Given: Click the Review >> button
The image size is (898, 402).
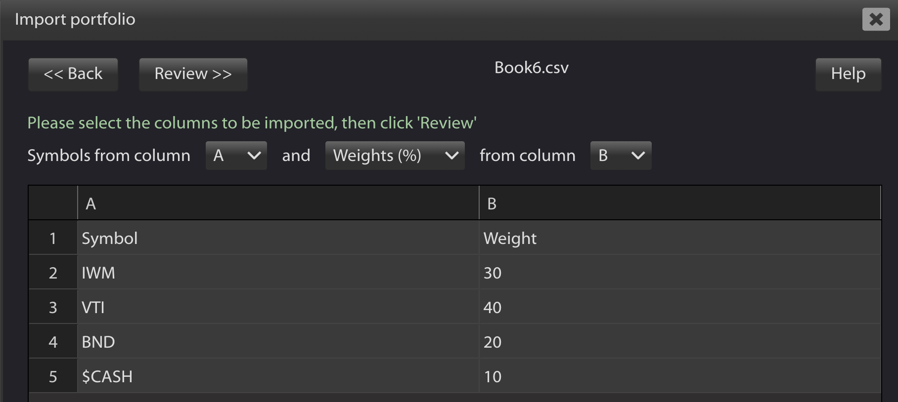Looking at the screenshot, I should tap(193, 74).
